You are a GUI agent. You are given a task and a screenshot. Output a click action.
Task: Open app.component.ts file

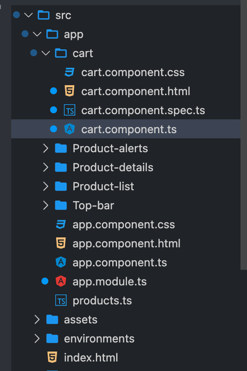tap(120, 262)
